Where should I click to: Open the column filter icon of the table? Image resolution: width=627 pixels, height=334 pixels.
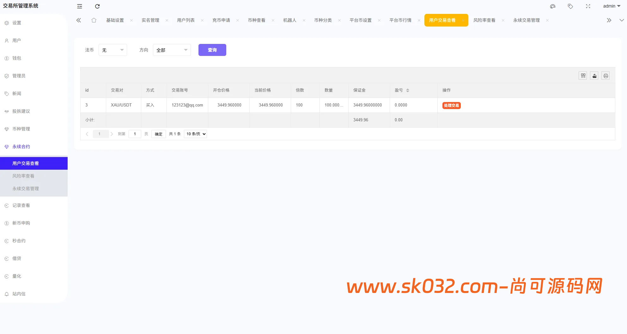(583, 76)
